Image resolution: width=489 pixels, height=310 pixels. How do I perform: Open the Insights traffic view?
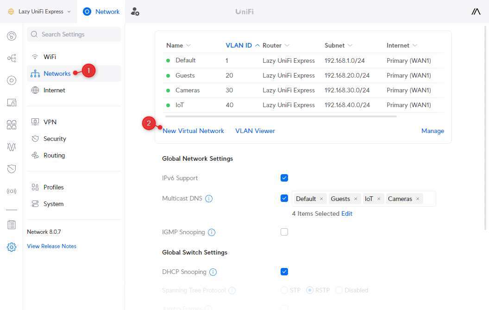pyautogui.click(x=12, y=147)
